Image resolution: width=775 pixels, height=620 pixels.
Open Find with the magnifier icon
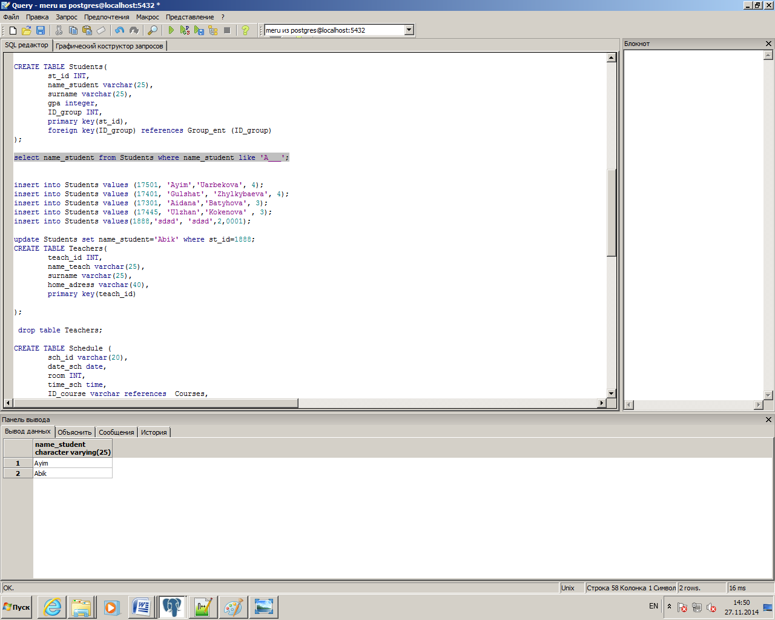pyautogui.click(x=153, y=30)
